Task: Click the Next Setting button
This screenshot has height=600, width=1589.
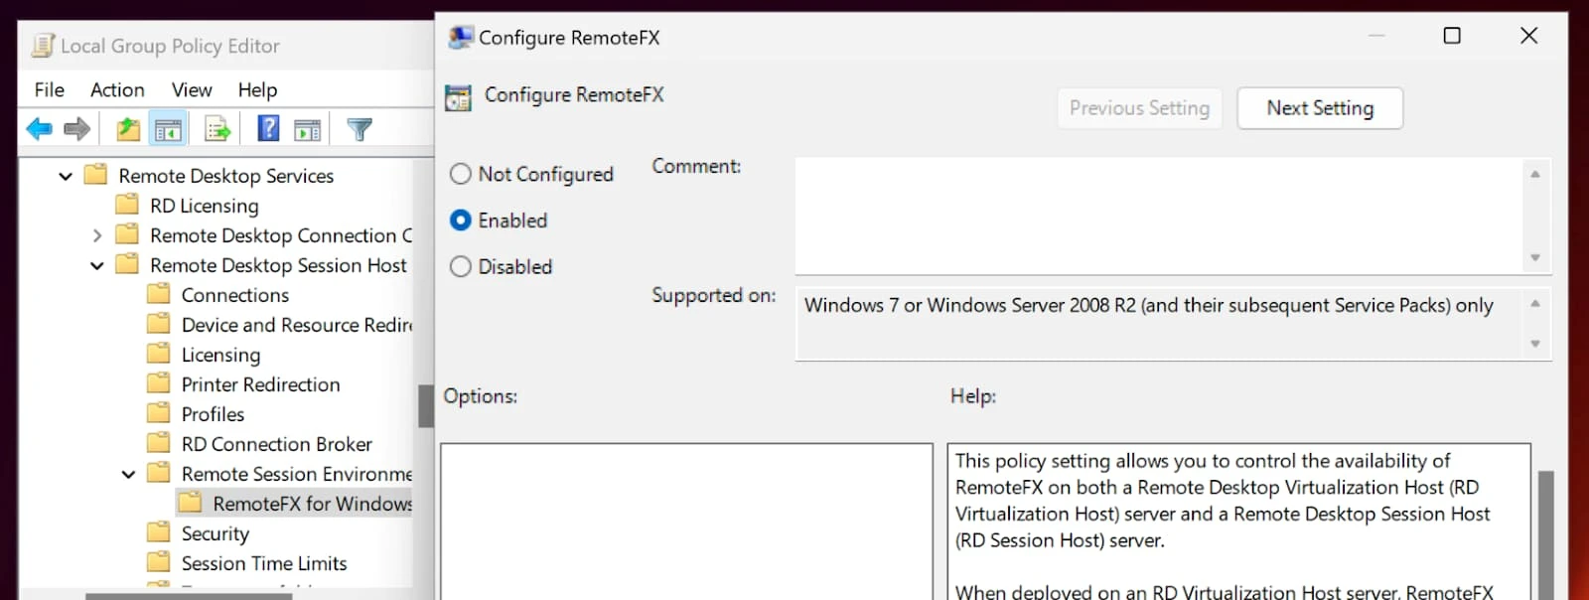Action: click(x=1320, y=108)
